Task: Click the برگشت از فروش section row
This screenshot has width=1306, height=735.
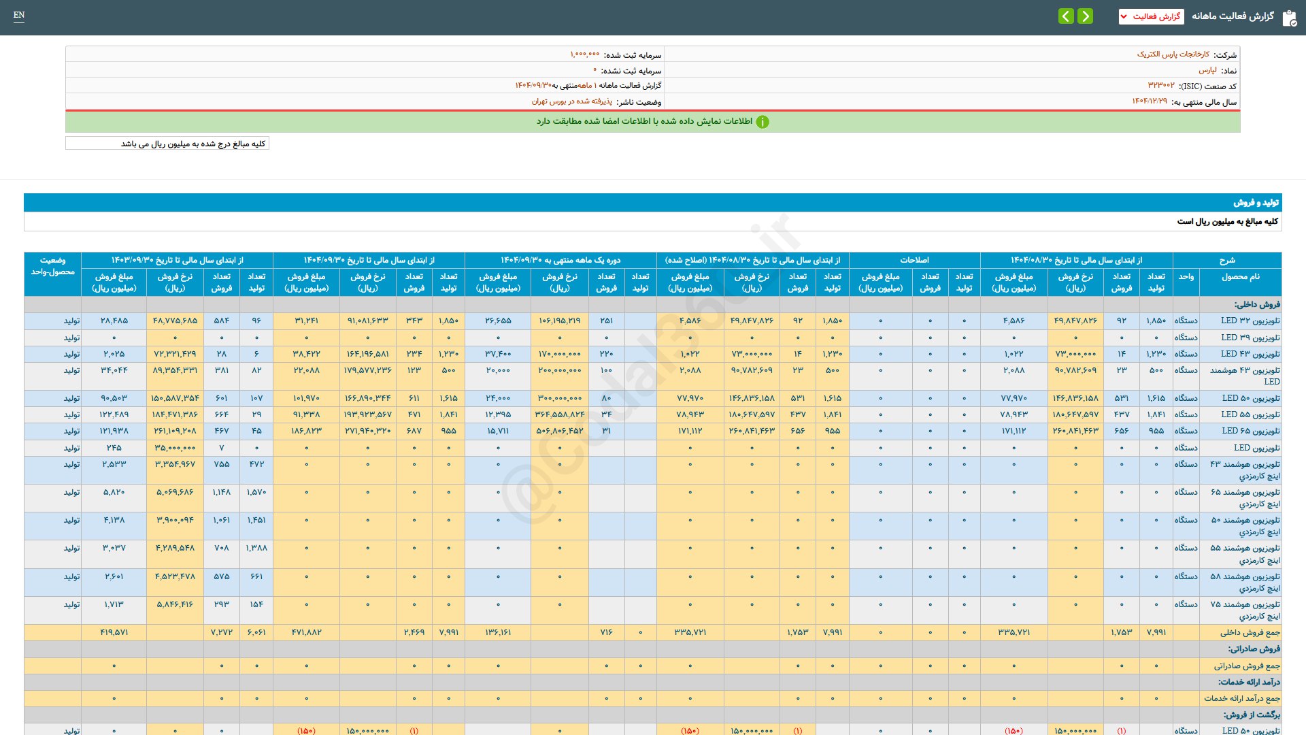Action: click(x=1252, y=715)
